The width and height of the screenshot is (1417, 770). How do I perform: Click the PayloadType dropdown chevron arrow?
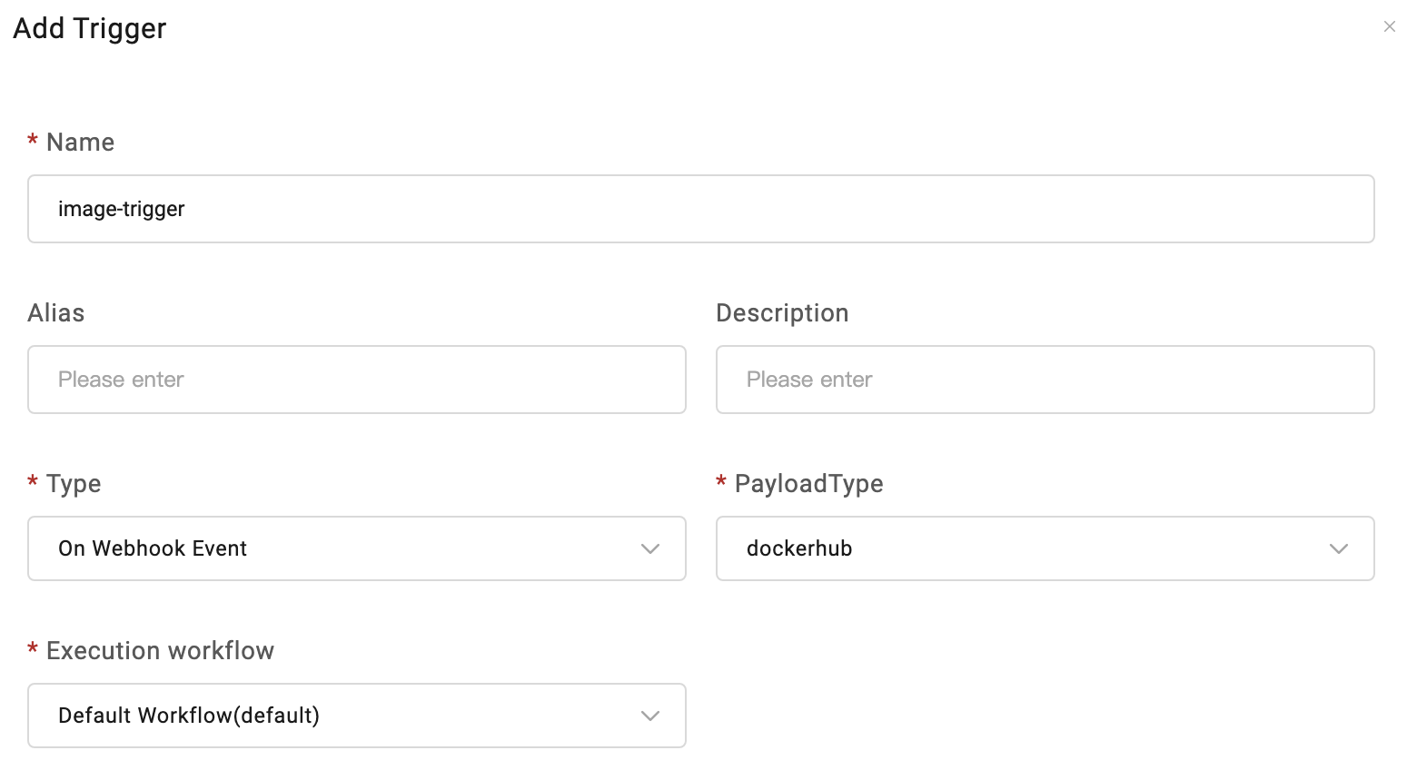coord(1338,548)
